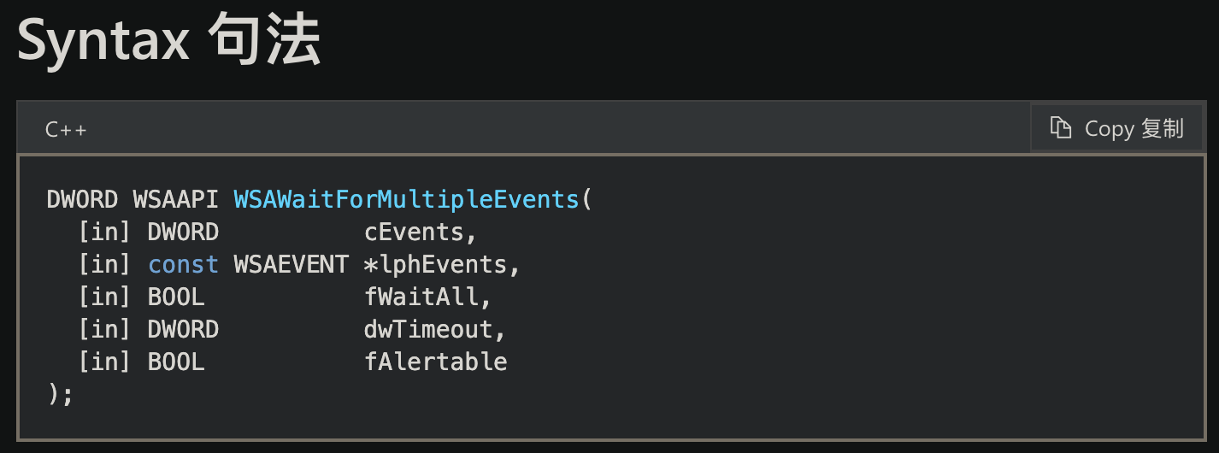Click the fAlertable parameter name
This screenshot has height=453, width=1219.
coord(435,362)
